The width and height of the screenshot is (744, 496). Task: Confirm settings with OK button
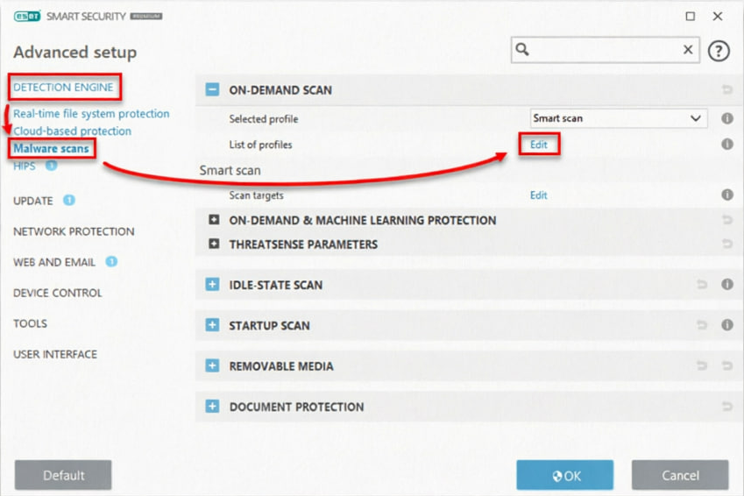click(564, 475)
